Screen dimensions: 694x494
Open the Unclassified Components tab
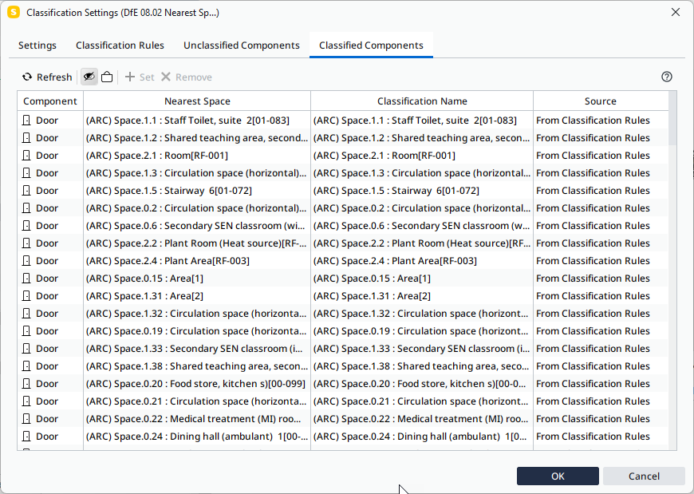pos(242,45)
